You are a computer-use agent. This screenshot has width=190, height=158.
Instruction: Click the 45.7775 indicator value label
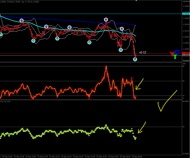pos(7,102)
